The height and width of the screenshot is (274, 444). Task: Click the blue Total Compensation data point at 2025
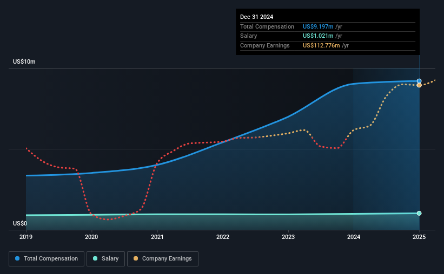coord(419,81)
